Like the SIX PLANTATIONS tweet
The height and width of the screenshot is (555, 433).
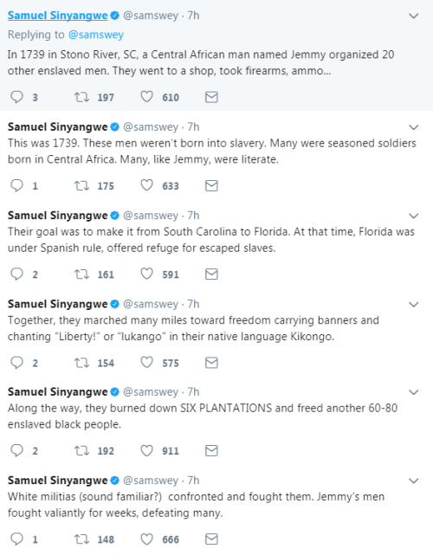tap(146, 450)
